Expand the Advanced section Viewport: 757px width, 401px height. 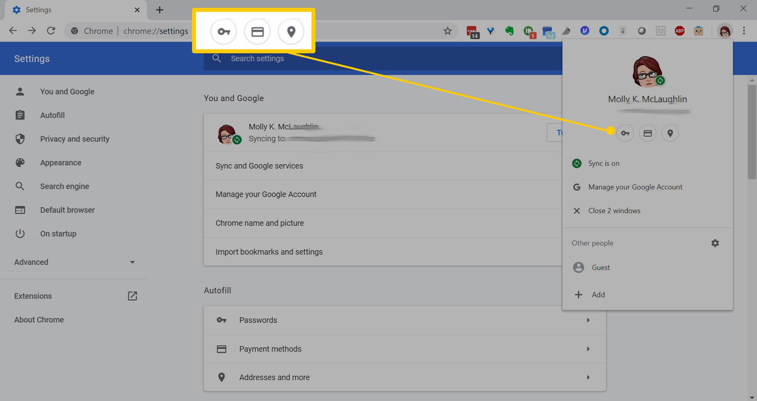[x=75, y=262]
